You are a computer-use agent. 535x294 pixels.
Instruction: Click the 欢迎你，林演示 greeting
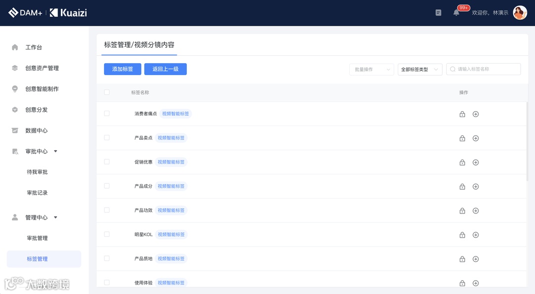coord(490,12)
